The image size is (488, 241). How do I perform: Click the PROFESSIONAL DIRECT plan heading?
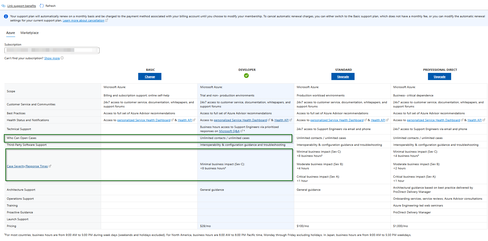click(440, 70)
